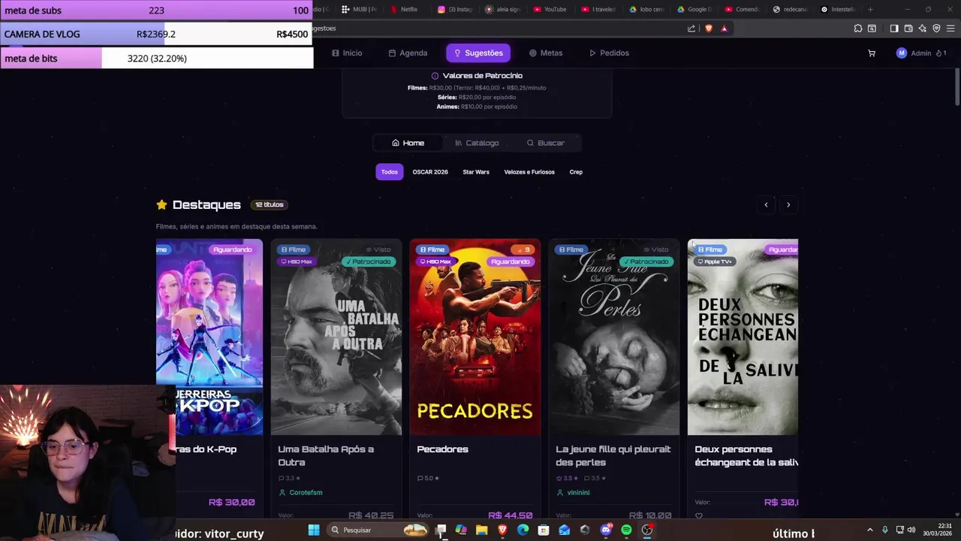The width and height of the screenshot is (961, 541).
Task: Open the Início nav item
Action: tap(347, 53)
